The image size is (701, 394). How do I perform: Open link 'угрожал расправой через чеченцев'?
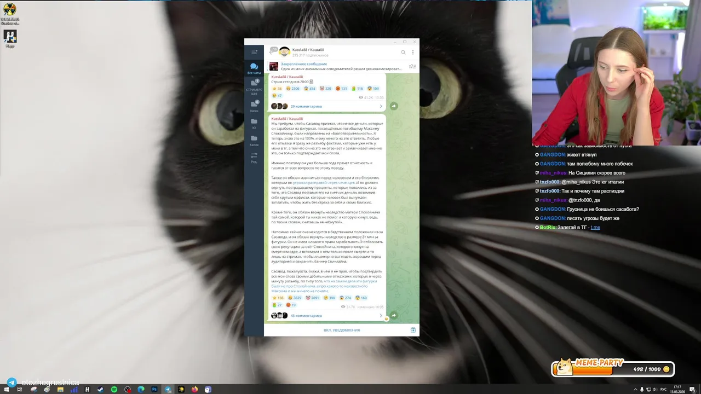pyautogui.click(x=324, y=183)
